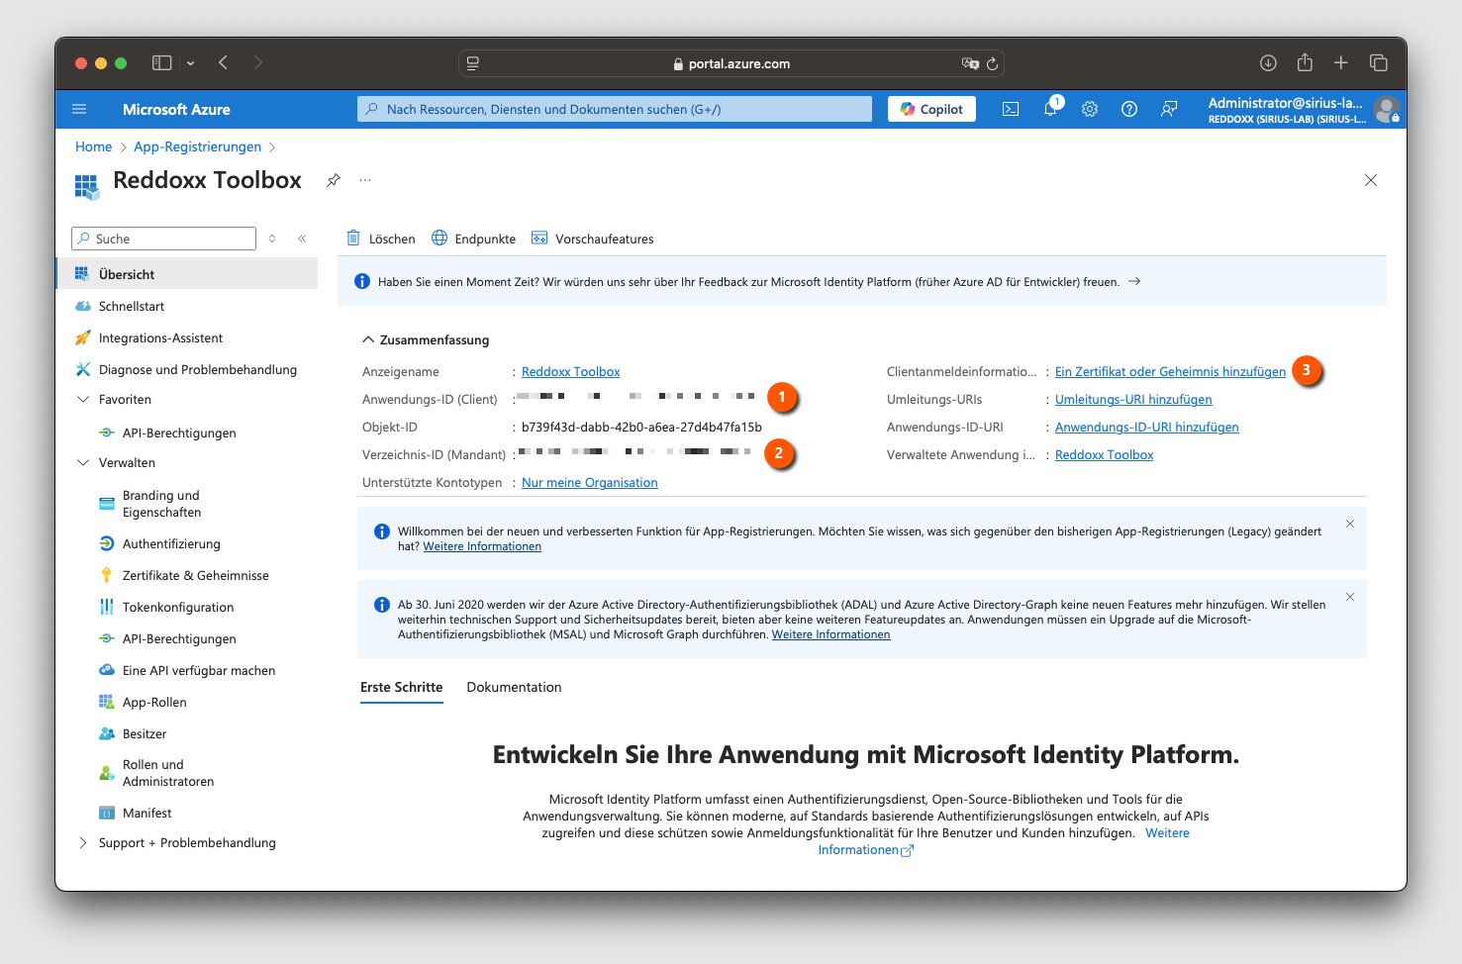Click the feedback banner arrow
Screen dimensions: 1462x964
coord(1134,281)
